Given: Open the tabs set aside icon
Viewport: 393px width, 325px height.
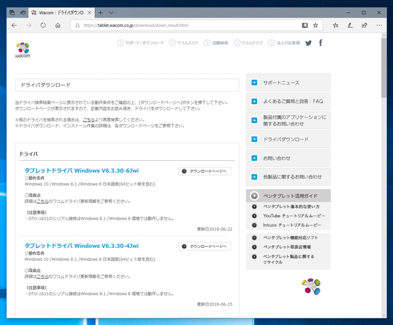Looking at the screenshot, I should (12, 12).
